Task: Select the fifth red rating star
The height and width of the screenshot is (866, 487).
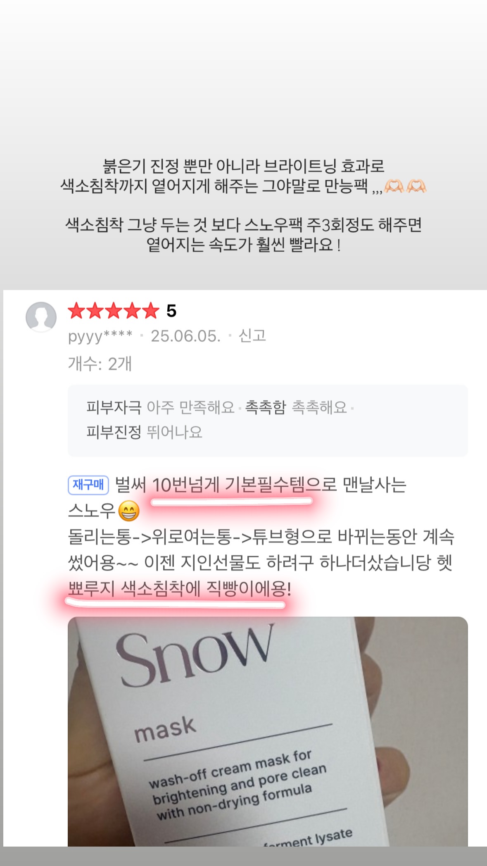Action: point(151,311)
